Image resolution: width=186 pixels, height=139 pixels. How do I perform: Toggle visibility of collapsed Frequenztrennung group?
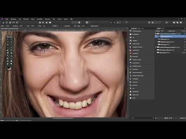coord(184,47)
